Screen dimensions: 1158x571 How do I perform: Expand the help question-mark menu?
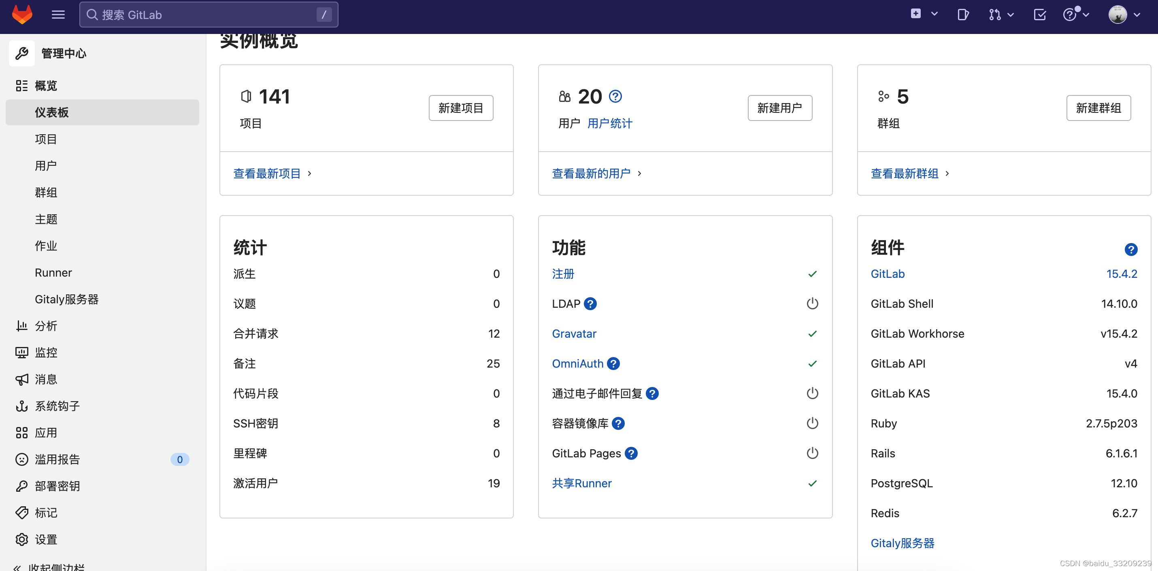(x=1075, y=15)
